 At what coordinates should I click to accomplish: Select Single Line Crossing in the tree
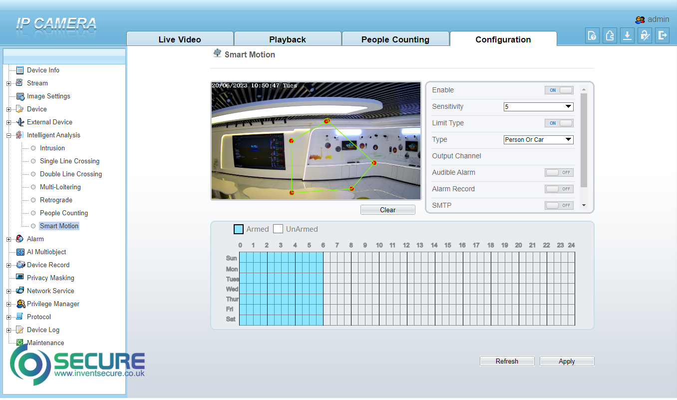(69, 161)
